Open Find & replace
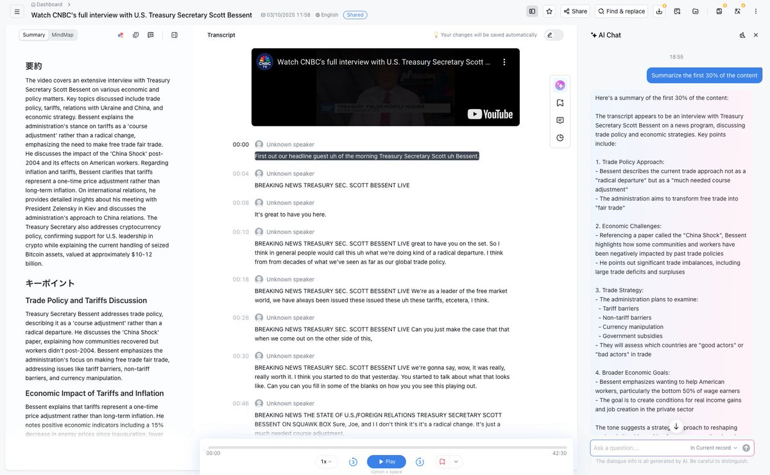This screenshot has width=770, height=475. [621, 11]
